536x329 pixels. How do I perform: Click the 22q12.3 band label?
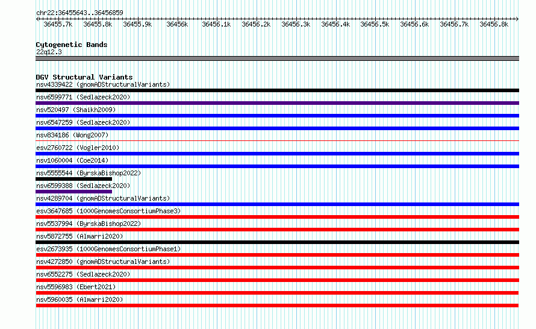[49, 52]
